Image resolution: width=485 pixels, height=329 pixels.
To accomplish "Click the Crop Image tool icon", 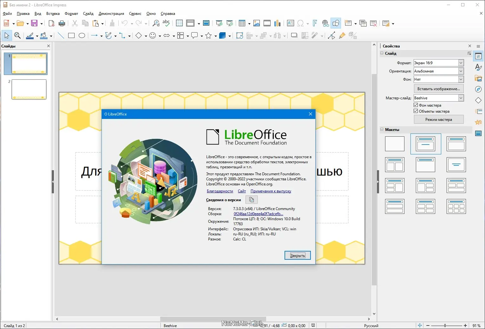I will coord(305,35).
